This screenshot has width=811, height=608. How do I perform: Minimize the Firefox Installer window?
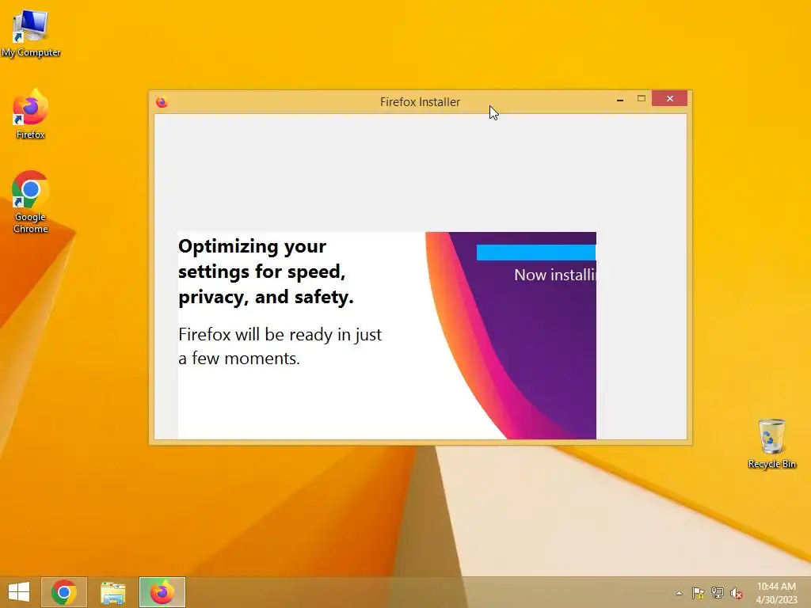pyautogui.click(x=620, y=99)
